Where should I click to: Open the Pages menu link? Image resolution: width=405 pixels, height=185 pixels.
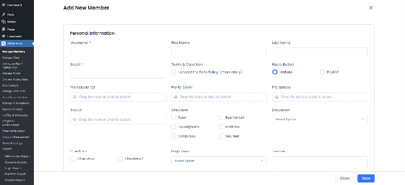[11, 29]
